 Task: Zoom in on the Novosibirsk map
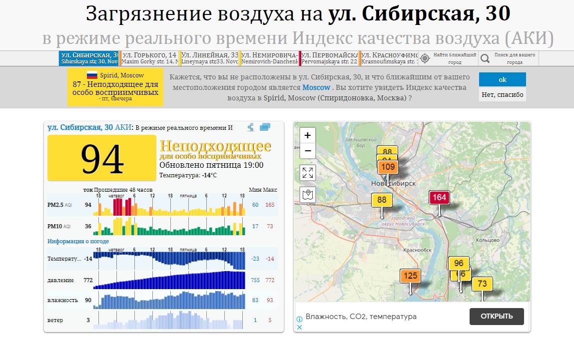tap(308, 136)
